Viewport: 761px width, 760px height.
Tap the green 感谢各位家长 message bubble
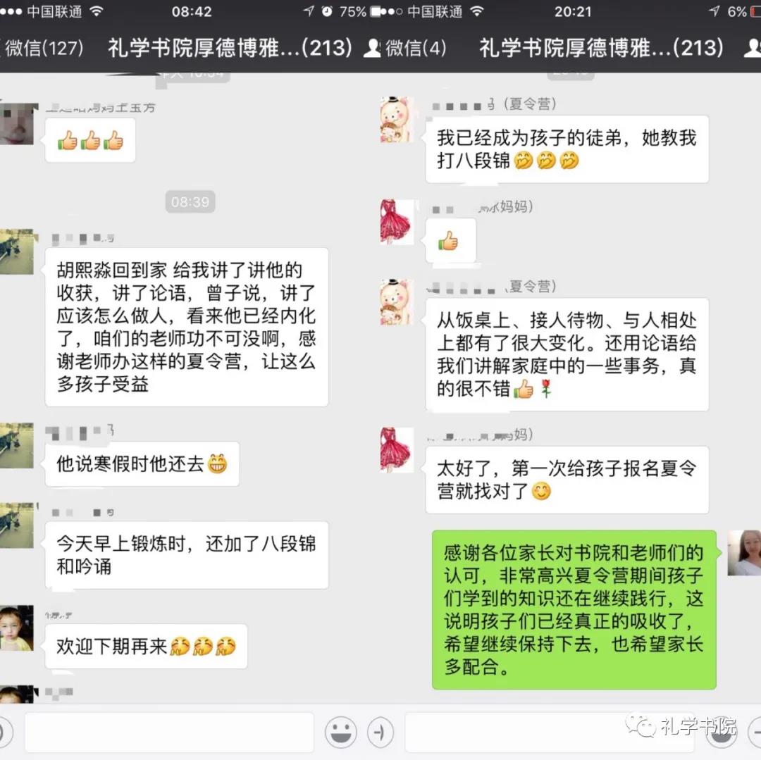click(x=574, y=610)
